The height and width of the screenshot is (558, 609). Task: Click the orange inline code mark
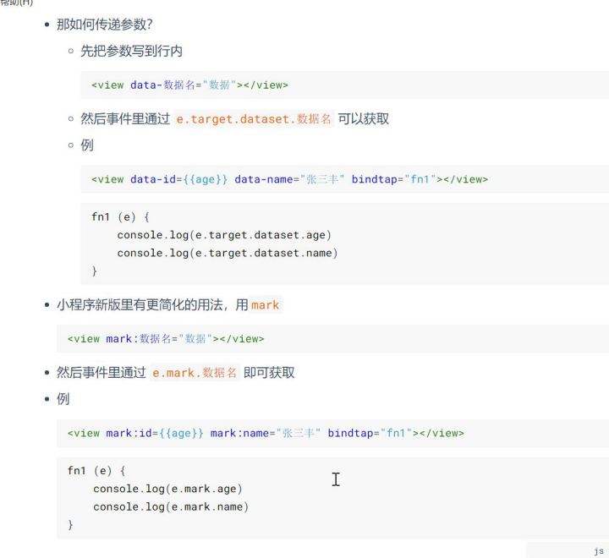pos(265,305)
